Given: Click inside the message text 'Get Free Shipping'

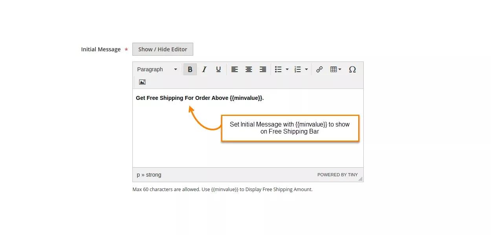Looking at the screenshot, I should click(159, 98).
